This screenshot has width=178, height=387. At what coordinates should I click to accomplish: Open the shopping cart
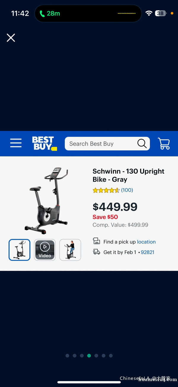pos(164,143)
